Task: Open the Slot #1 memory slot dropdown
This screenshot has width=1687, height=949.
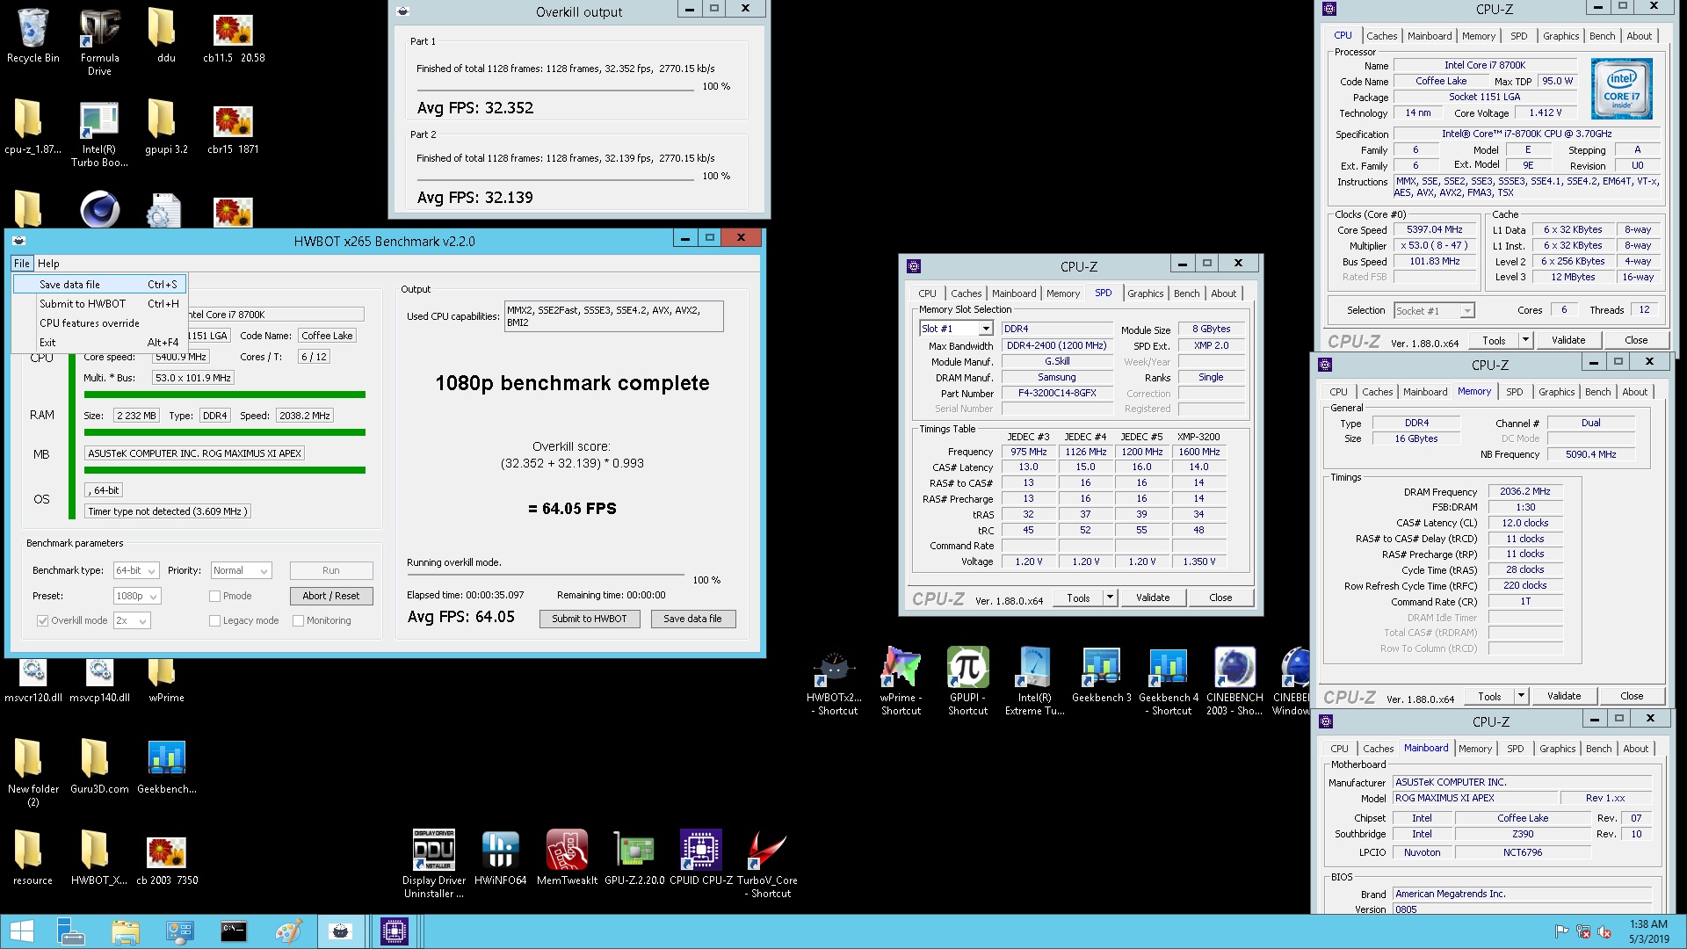Action: click(985, 329)
